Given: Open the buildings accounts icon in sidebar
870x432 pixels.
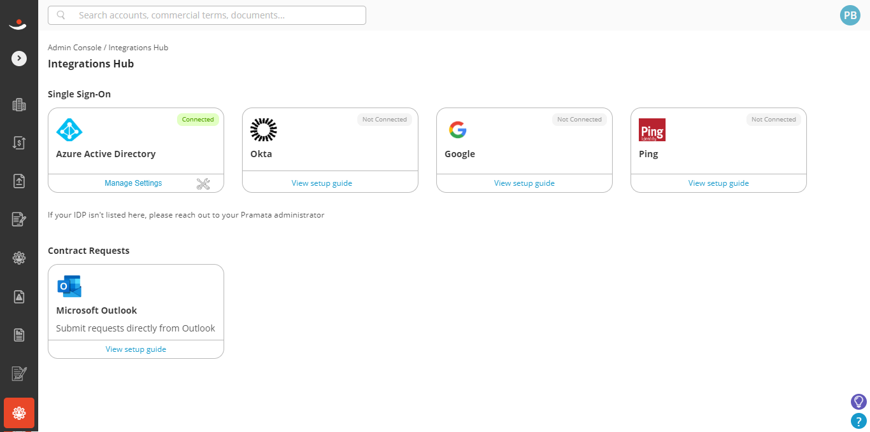Looking at the screenshot, I should (x=19, y=105).
